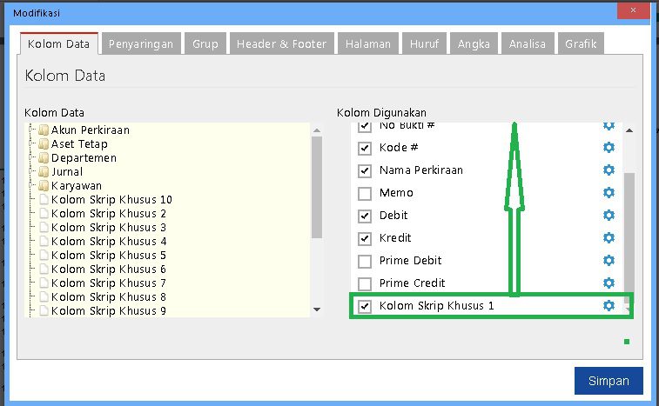Open settings for Kolom Skrip Khusus 1
This screenshot has width=659, height=406.
point(609,306)
